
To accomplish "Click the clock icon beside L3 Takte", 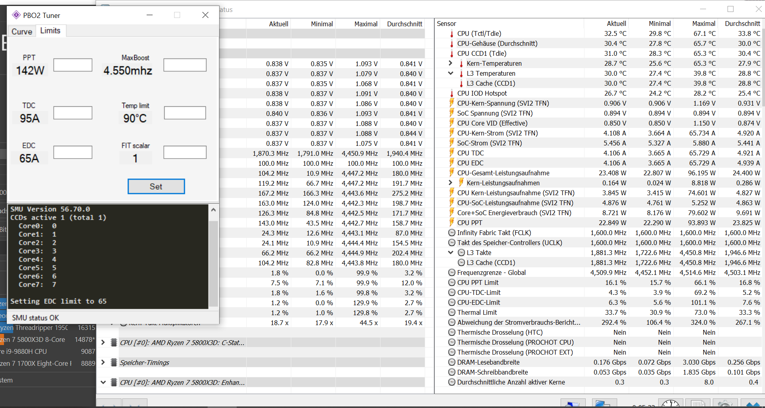I will pos(461,253).
